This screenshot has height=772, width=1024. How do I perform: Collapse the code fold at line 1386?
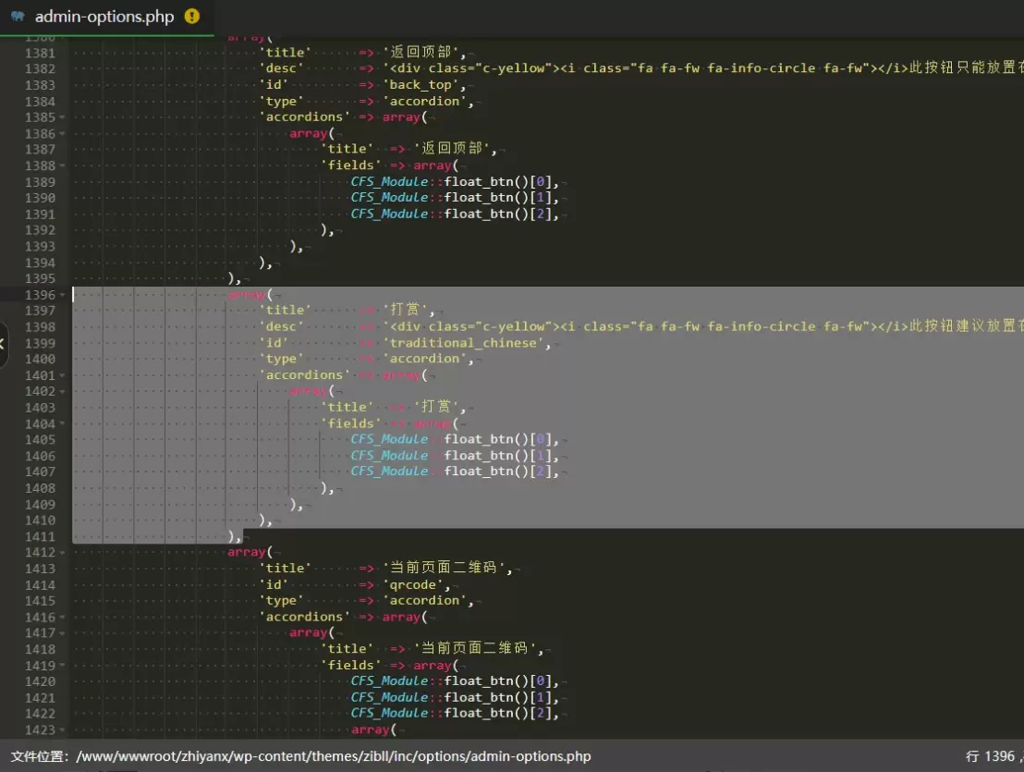click(62, 134)
